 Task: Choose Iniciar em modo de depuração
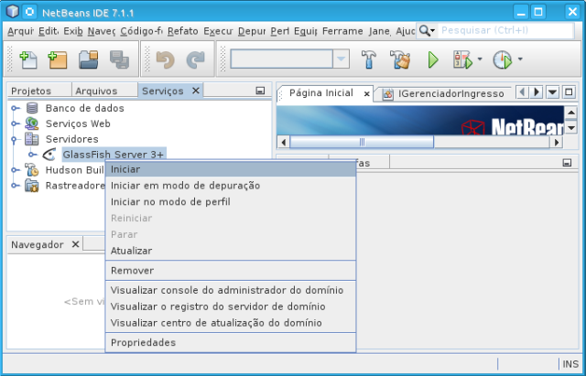185,186
